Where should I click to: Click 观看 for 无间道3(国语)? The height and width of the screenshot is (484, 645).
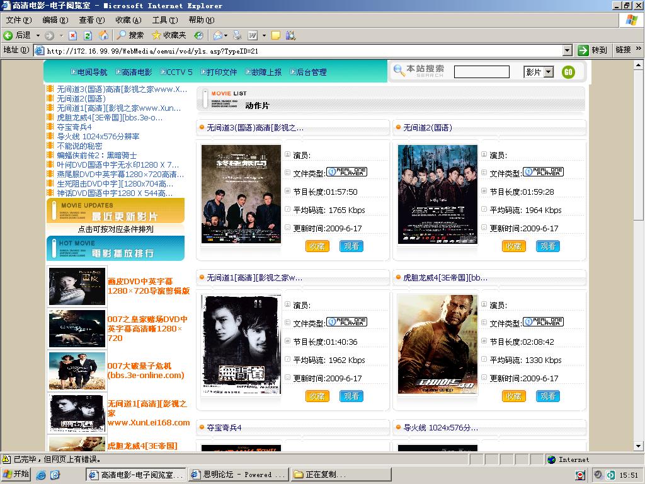coord(351,246)
